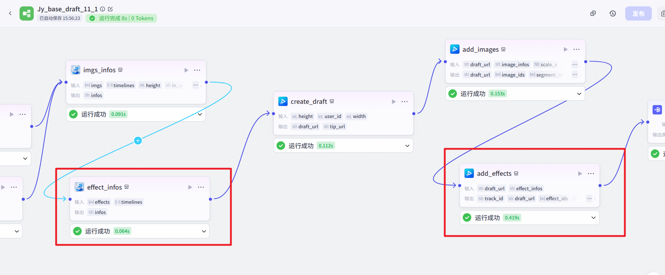Screen dimensions: 665x275
Task: Show hidden input parameters on add_images node
Action: click(574, 64)
